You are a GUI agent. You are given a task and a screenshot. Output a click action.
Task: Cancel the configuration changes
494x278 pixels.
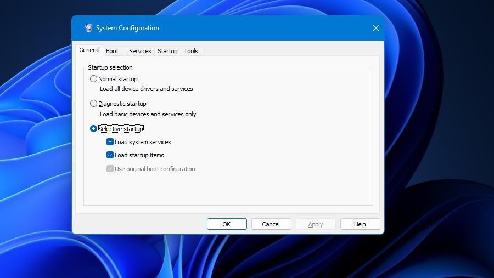(x=271, y=224)
